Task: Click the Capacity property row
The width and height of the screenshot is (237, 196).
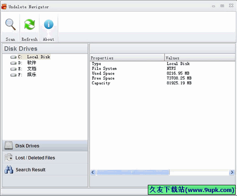Action: 163,83
